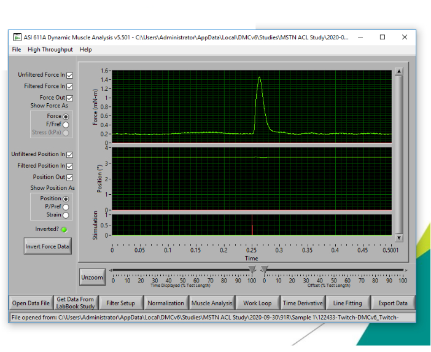The image size is (431, 352).
Task: Open the Muscle Analysis panel
Action: [212, 303]
